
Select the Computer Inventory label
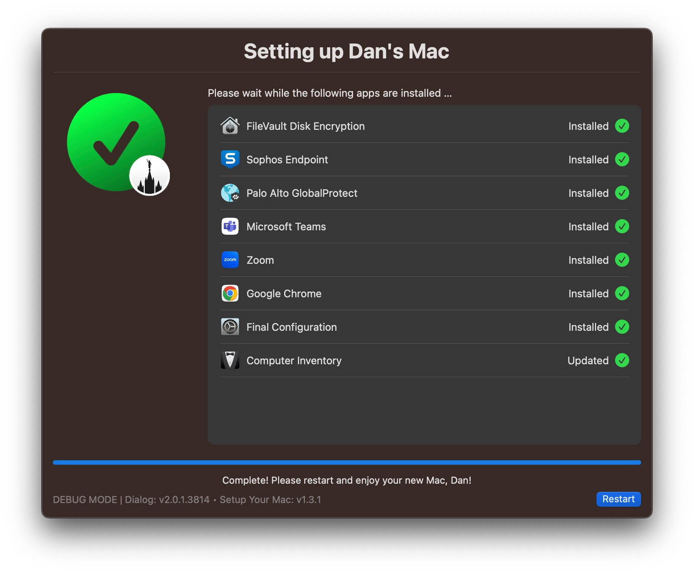tap(294, 361)
